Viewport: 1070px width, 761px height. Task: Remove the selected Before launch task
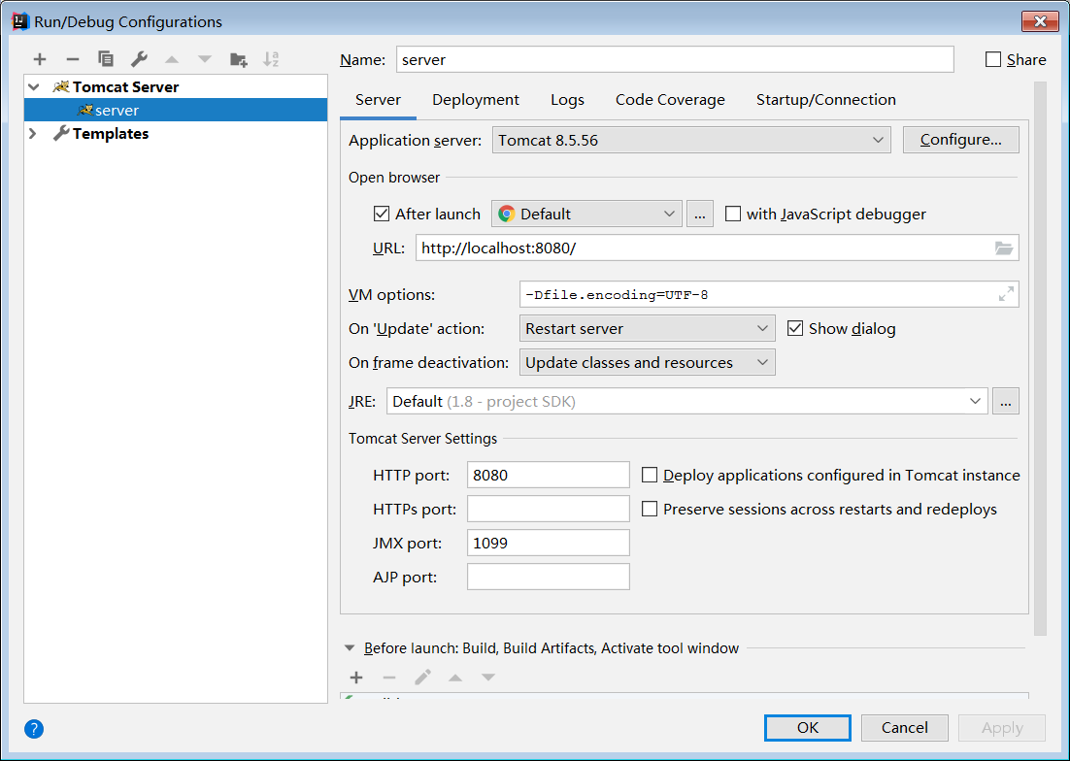coord(389,678)
